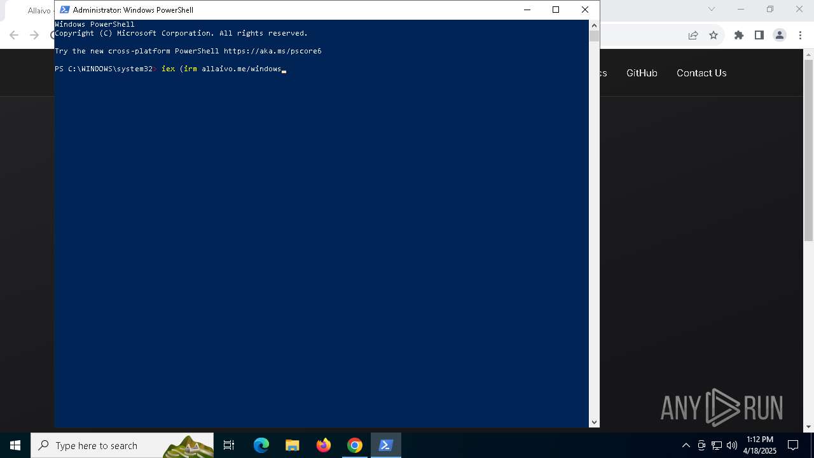The image size is (814, 458).
Task: Launch Firefox from taskbar
Action: [x=324, y=445]
